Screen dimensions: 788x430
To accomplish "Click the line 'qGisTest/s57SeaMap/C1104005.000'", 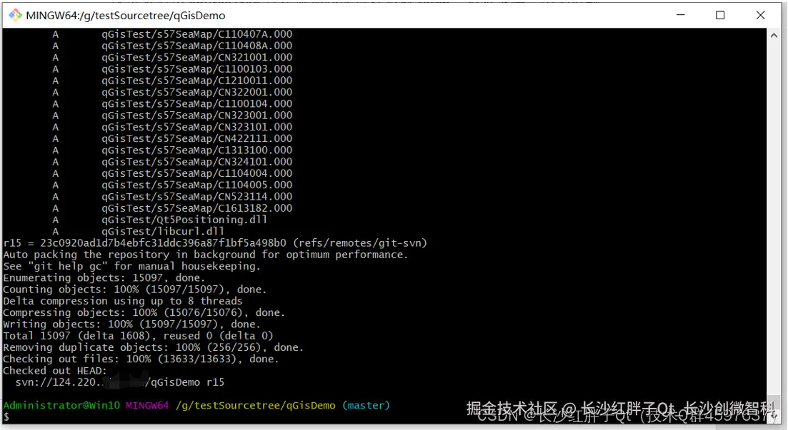I will point(197,185).
